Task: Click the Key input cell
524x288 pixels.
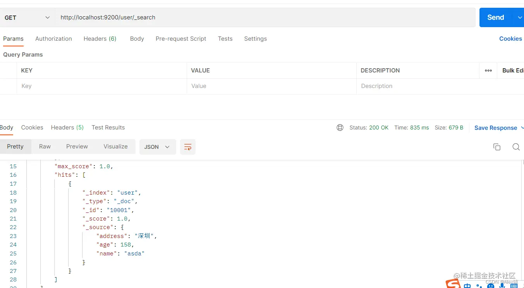Action: tap(102, 86)
